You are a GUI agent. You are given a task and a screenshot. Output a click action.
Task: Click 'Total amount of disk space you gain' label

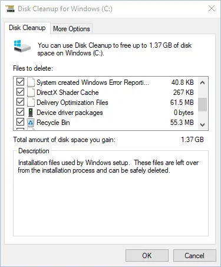(64, 140)
